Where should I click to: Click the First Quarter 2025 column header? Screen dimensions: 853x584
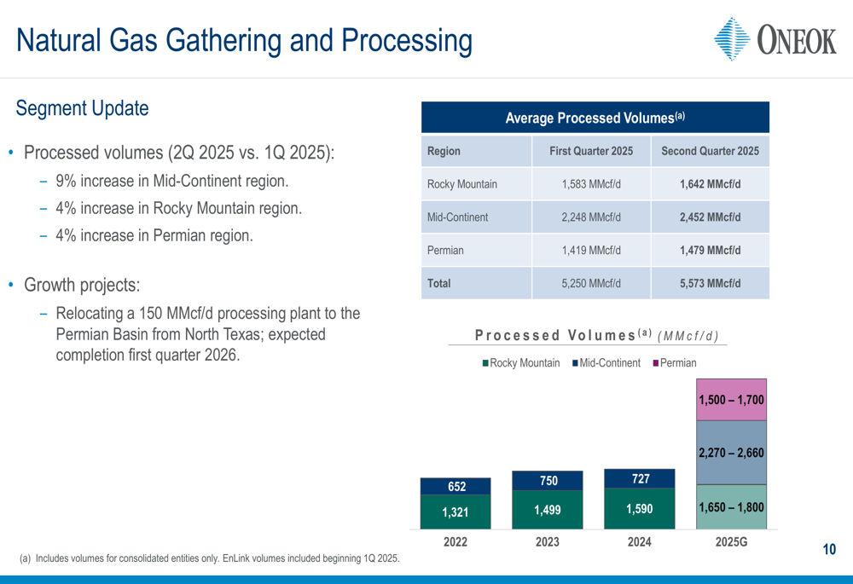click(x=591, y=151)
